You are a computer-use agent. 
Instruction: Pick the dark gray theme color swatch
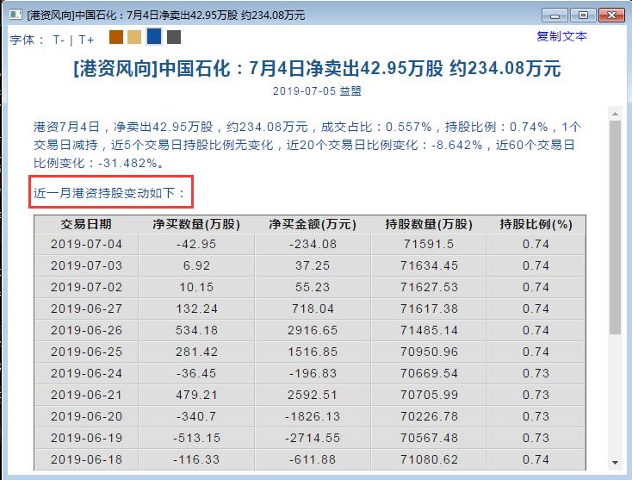pyautogui.click(x=174, y=37)
